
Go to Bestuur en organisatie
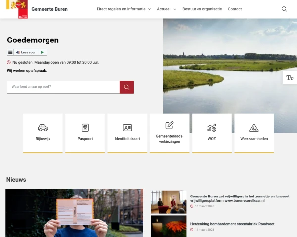tap(202, 9)
